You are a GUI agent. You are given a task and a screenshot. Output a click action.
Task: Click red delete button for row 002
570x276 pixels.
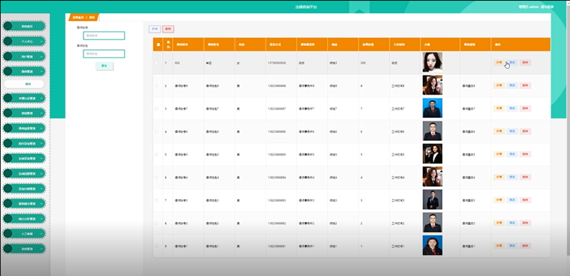[525, 63]
